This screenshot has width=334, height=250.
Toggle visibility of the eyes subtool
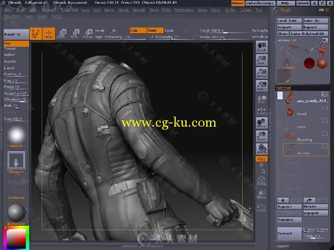325,120
